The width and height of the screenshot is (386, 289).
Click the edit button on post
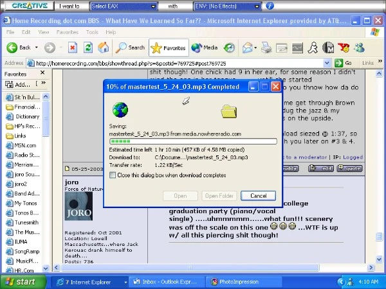point(321,168)
